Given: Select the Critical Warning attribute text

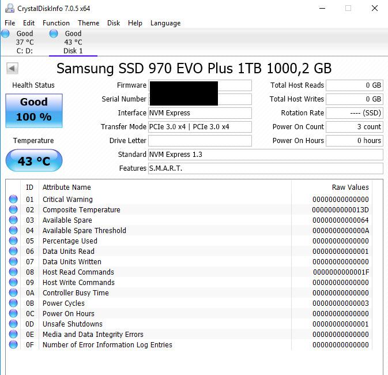Looking at the screenshot, I should pos(67,200).
